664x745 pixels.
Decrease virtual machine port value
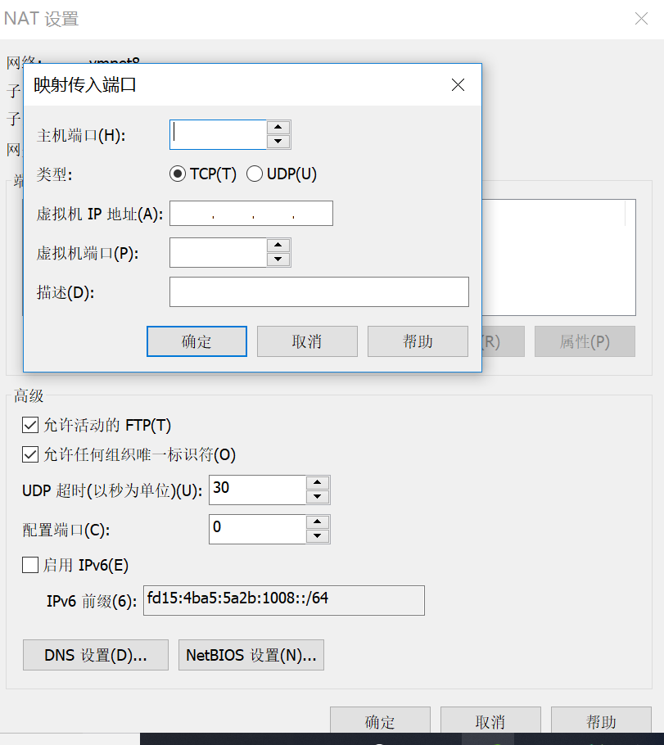pos(278,259)
